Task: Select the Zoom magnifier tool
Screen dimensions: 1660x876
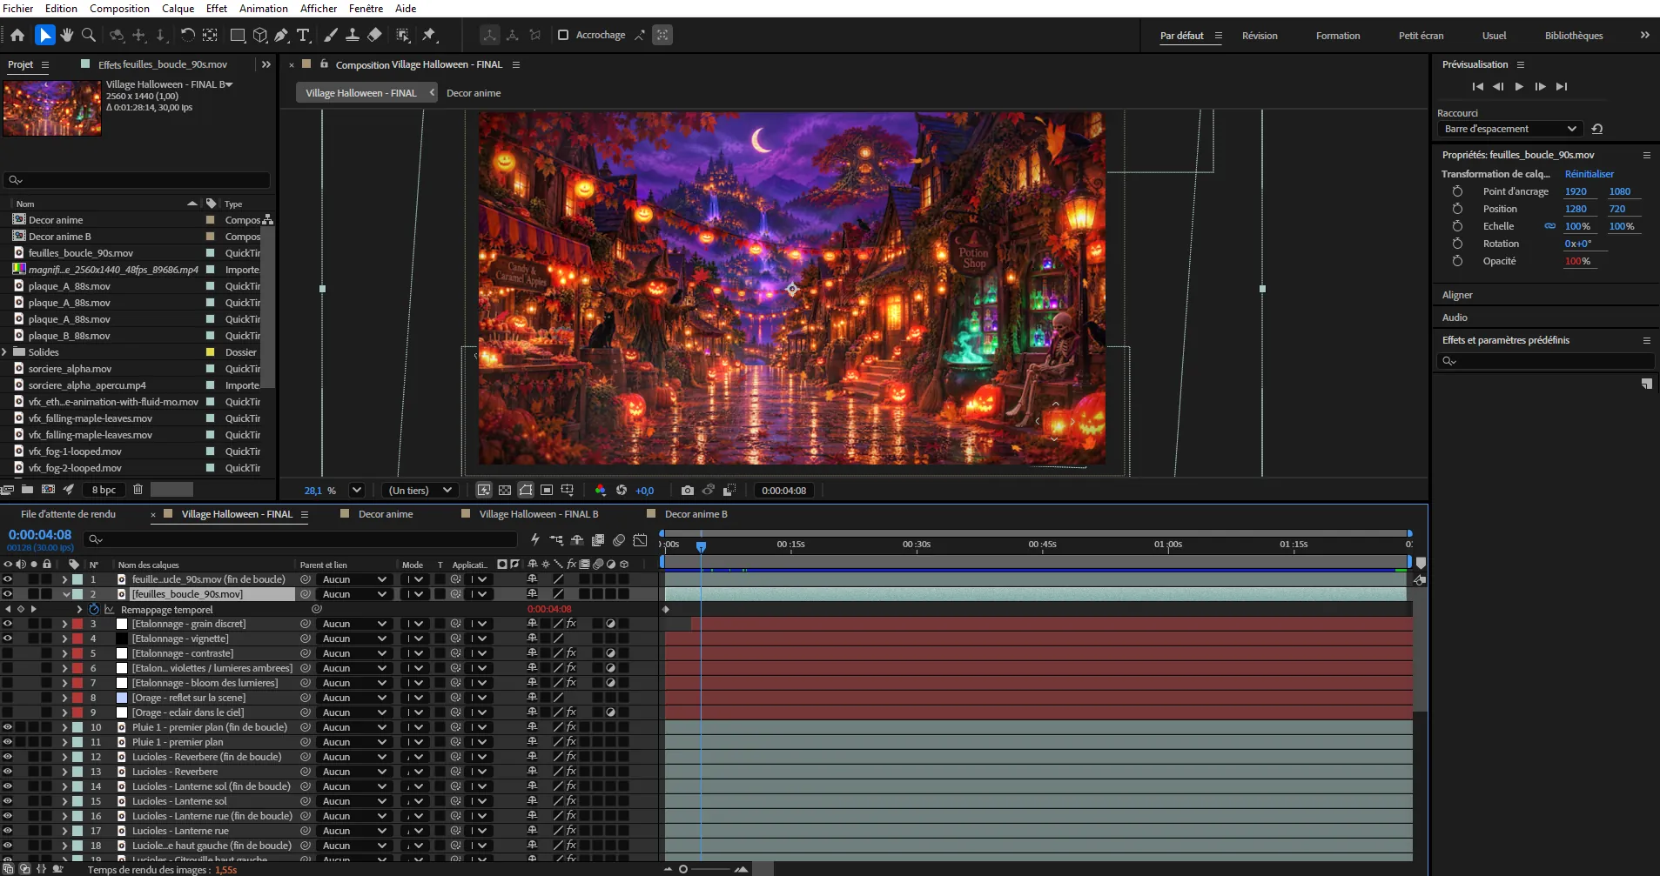Action: point(89,35)
